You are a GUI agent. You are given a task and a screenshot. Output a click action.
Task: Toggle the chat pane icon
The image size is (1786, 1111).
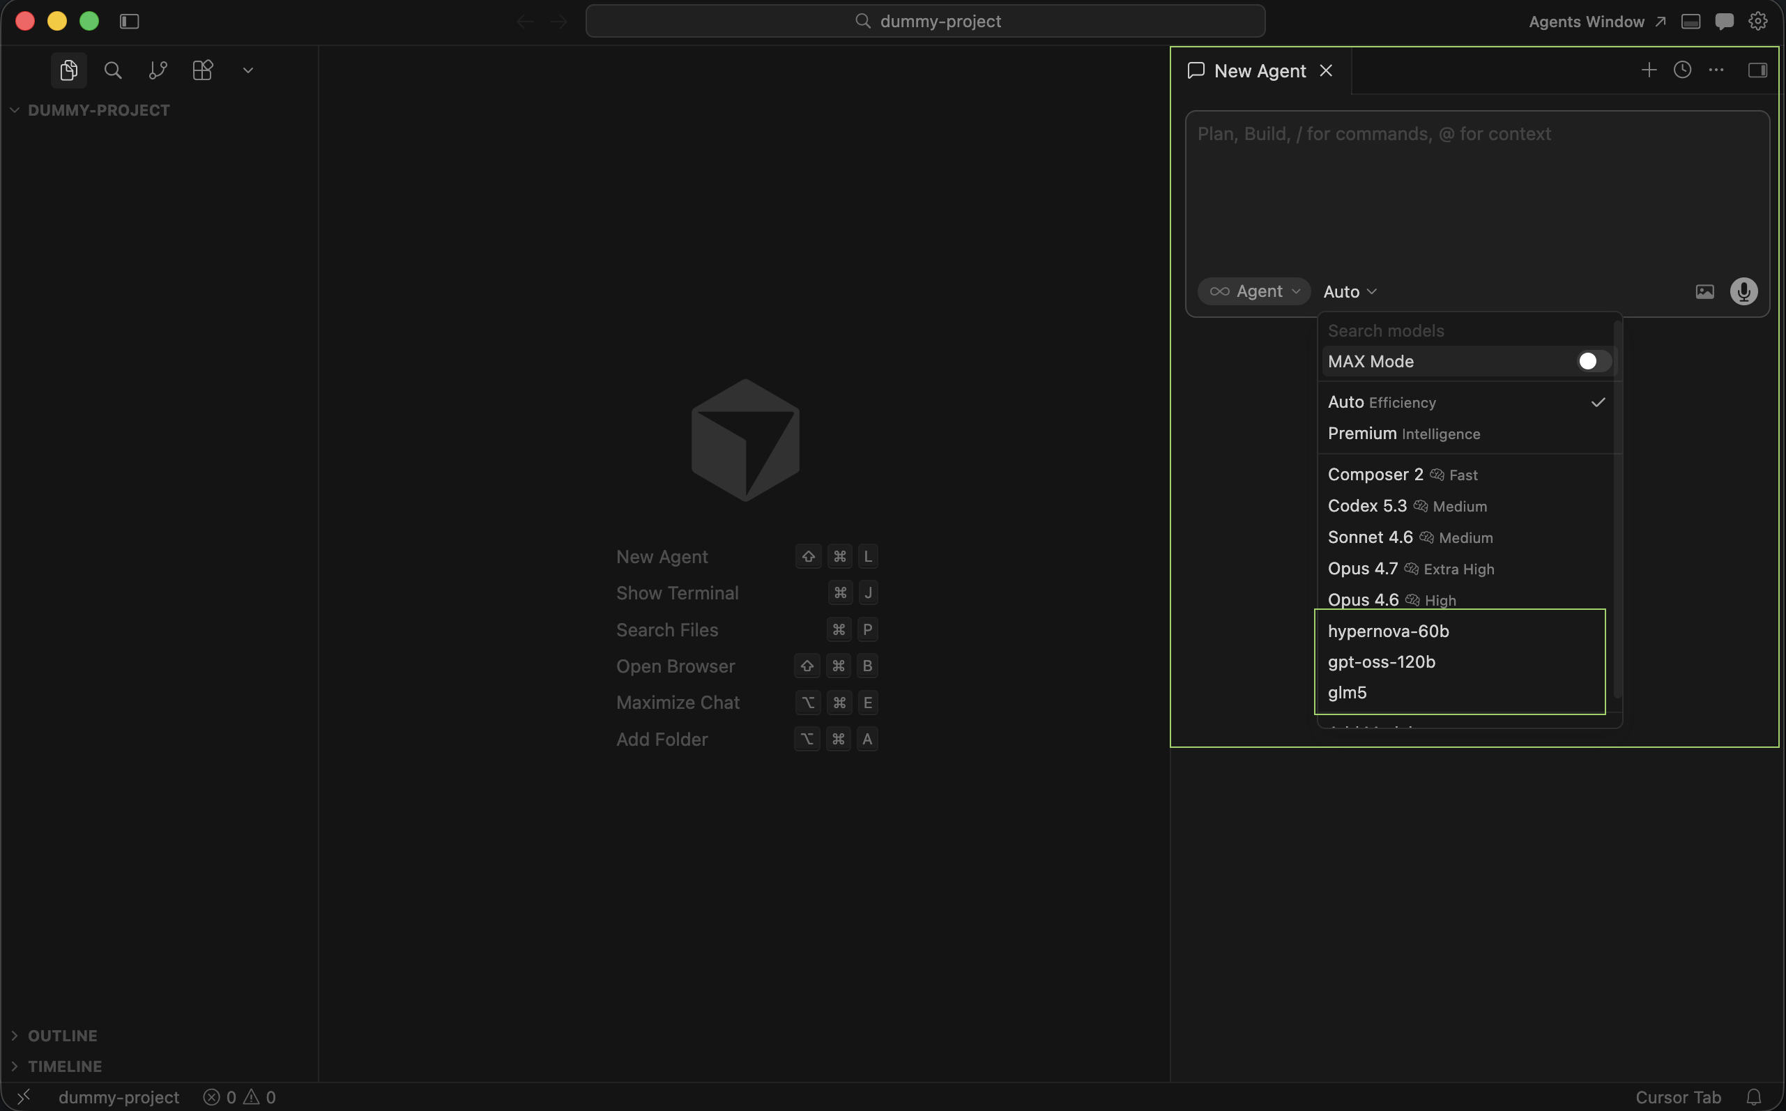1724,22
